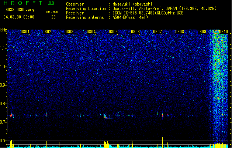Click the meteor echo cluster before 0801
The height and width of the screenshot is (148, 232).
coord(12,115)
